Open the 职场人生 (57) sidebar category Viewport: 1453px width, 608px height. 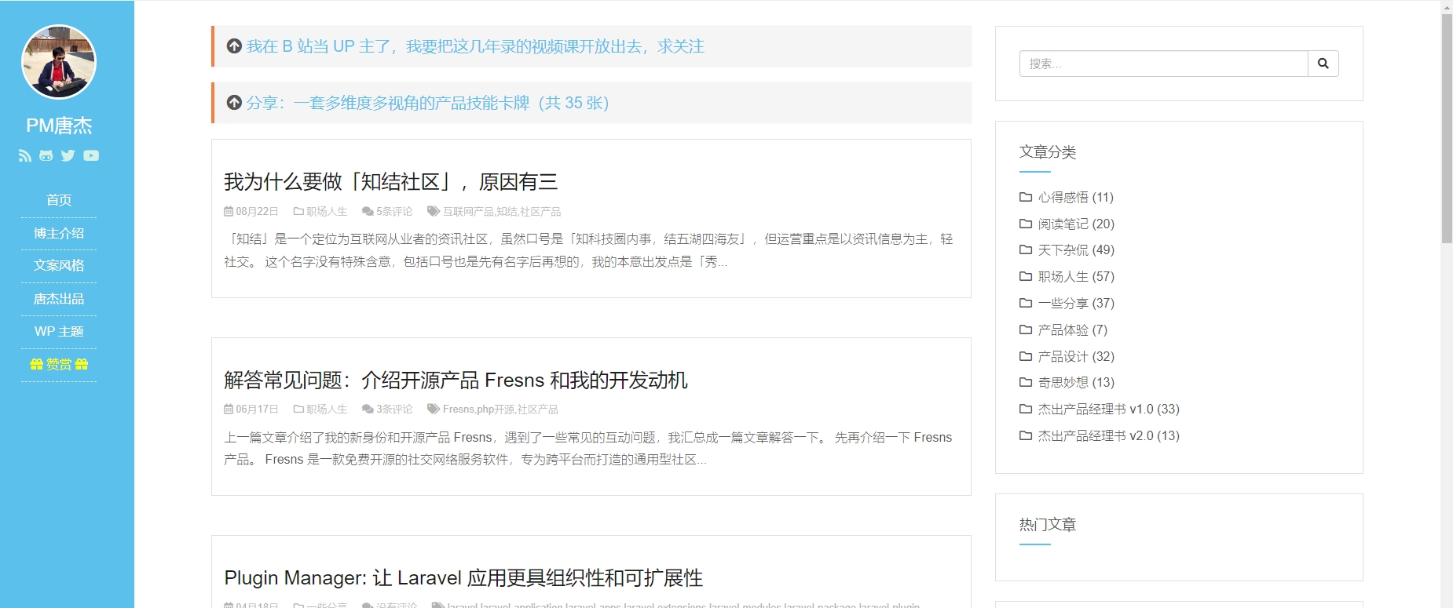pos(1076,276)
